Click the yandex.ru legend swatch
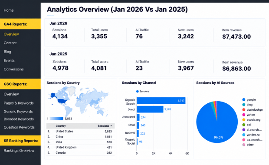Viewport: 269px width, 165px height. click(x=243, y=135)
